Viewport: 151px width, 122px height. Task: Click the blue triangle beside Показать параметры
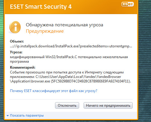tap(8, 116)
